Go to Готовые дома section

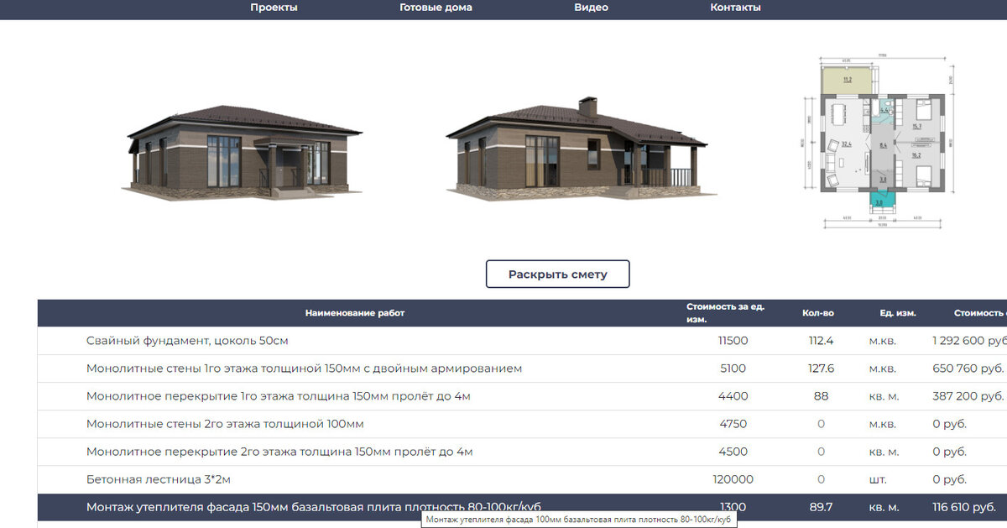tap(436, 8)
